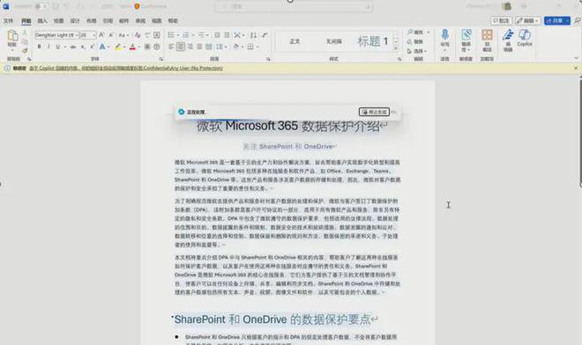Click the Paste clipboard icon

11,36
